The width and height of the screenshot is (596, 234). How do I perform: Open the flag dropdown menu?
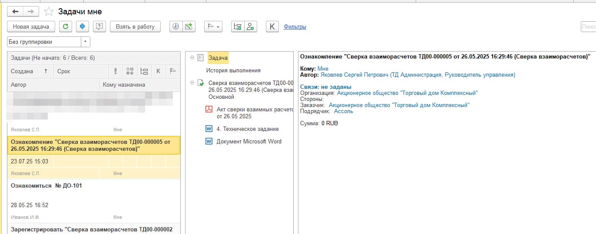(213, 26)
